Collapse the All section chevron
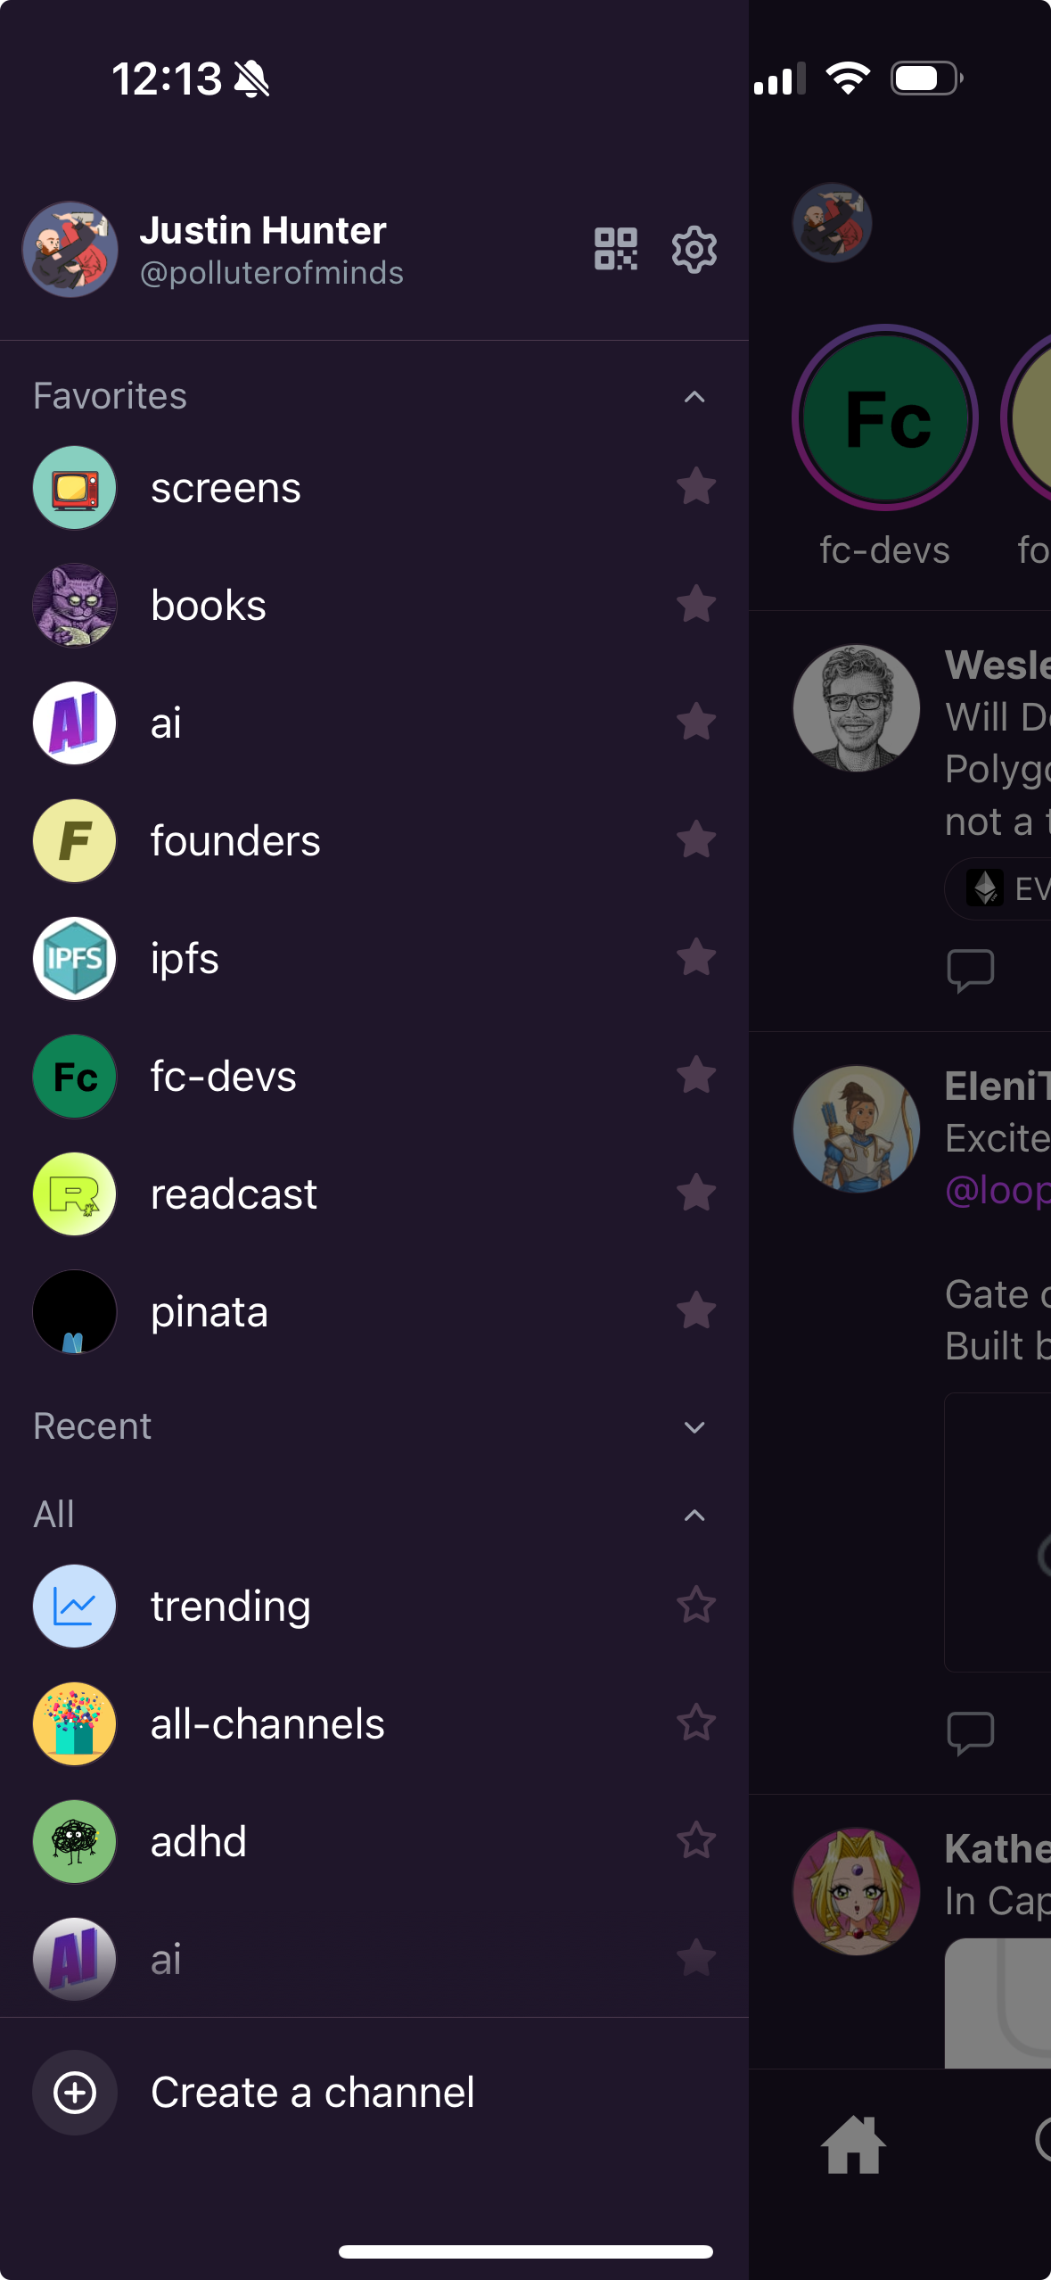 (x=694, y=1516)
